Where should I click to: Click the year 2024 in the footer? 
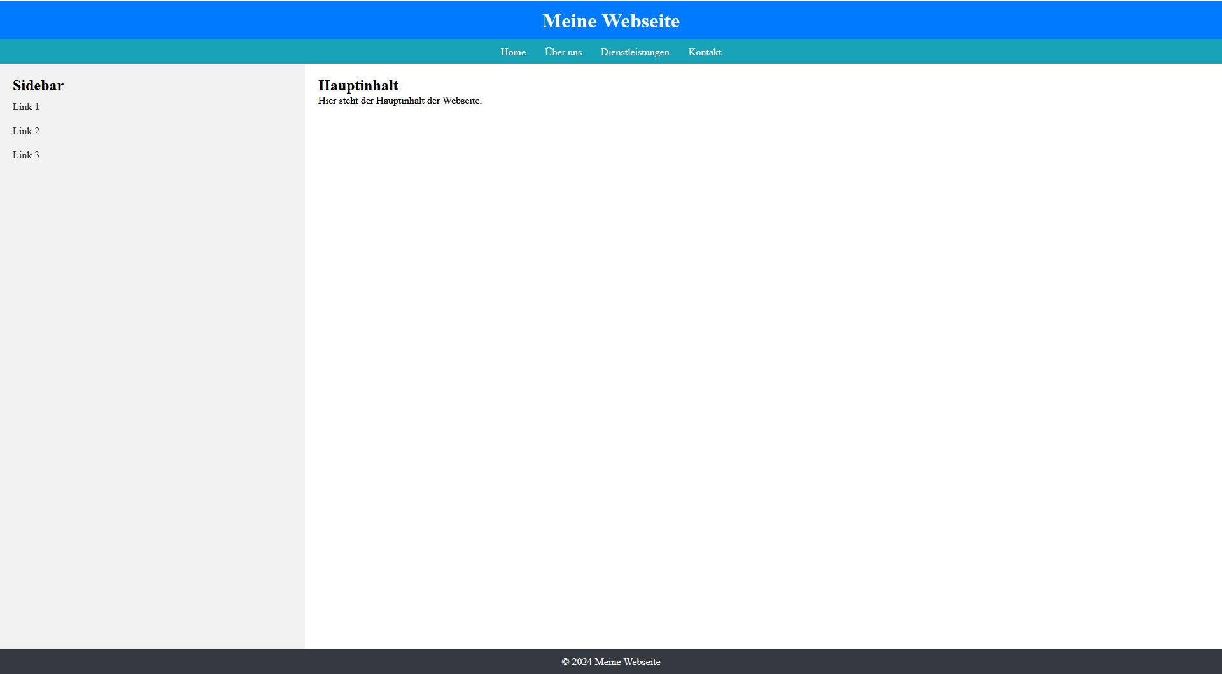582,662
